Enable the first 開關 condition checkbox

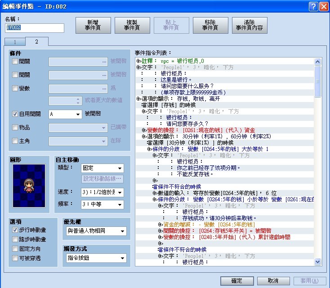click(15, 62)
